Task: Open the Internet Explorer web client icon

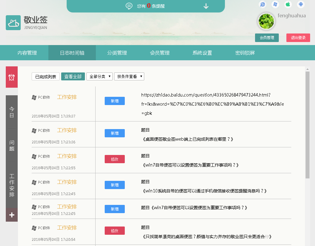Action: pos(263,4)
